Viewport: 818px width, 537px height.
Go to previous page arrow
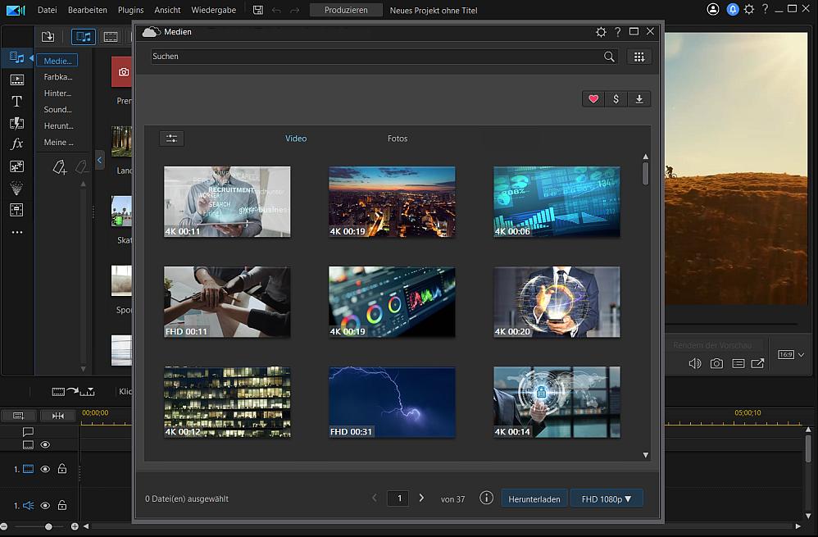click(375, 498)
